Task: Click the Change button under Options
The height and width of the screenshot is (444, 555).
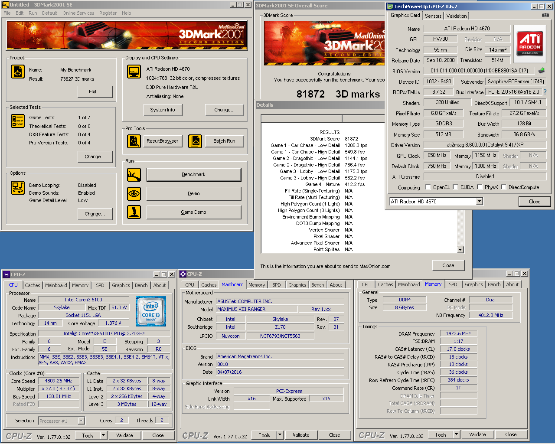Action: pos(95,214)
